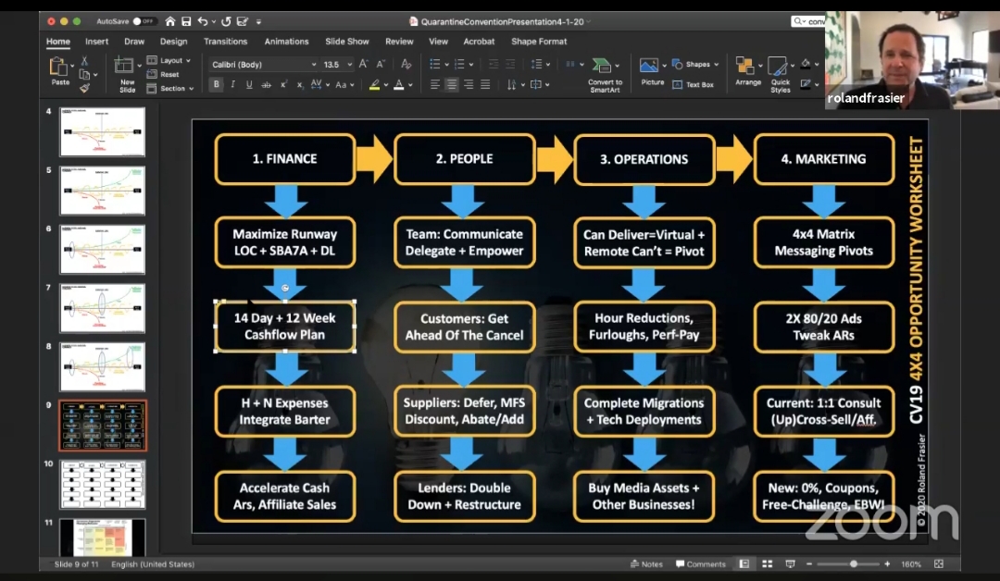
Task: Toggle the AutoSave switch
Action: coord(144,21)
